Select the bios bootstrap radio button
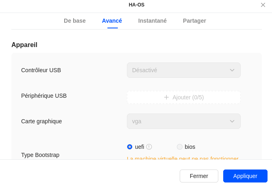 [x=180, y=147]
